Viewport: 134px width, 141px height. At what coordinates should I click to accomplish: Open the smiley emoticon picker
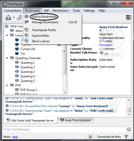[x=129, y=129]
